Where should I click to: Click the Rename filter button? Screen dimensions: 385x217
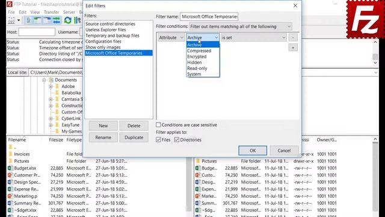103,137
